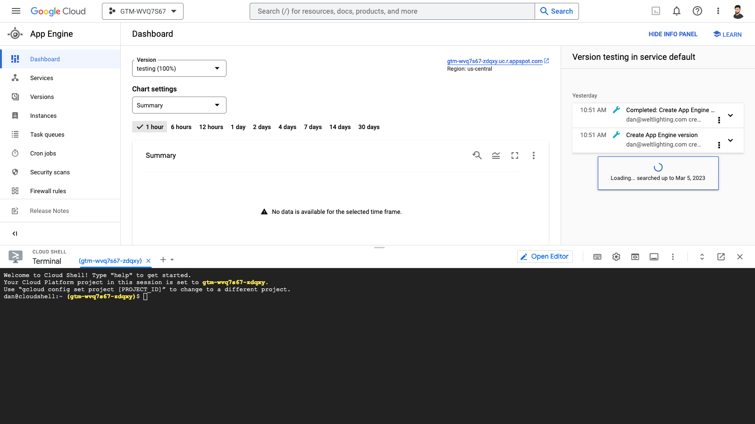
Task: Expand the Create App Engine version activity
Action: (730, 140)
